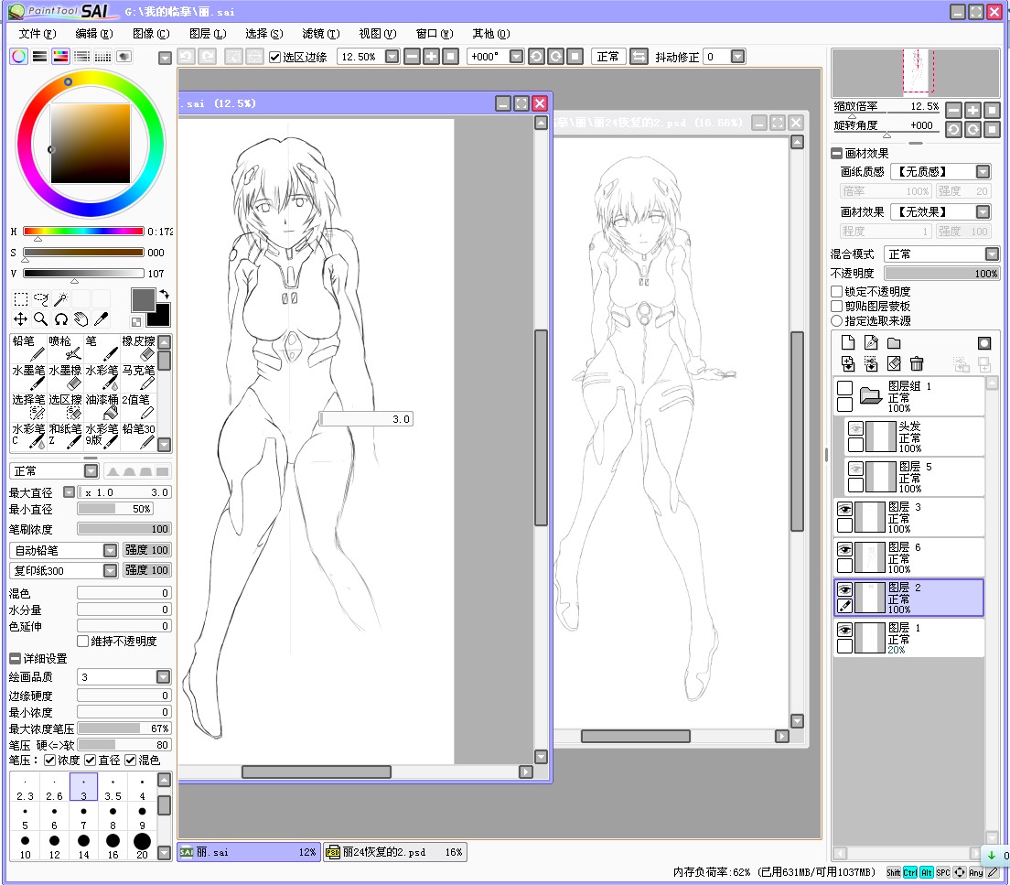
Task: Open the 混合模式 blending mode dropdown
Action: pos(992,254)
